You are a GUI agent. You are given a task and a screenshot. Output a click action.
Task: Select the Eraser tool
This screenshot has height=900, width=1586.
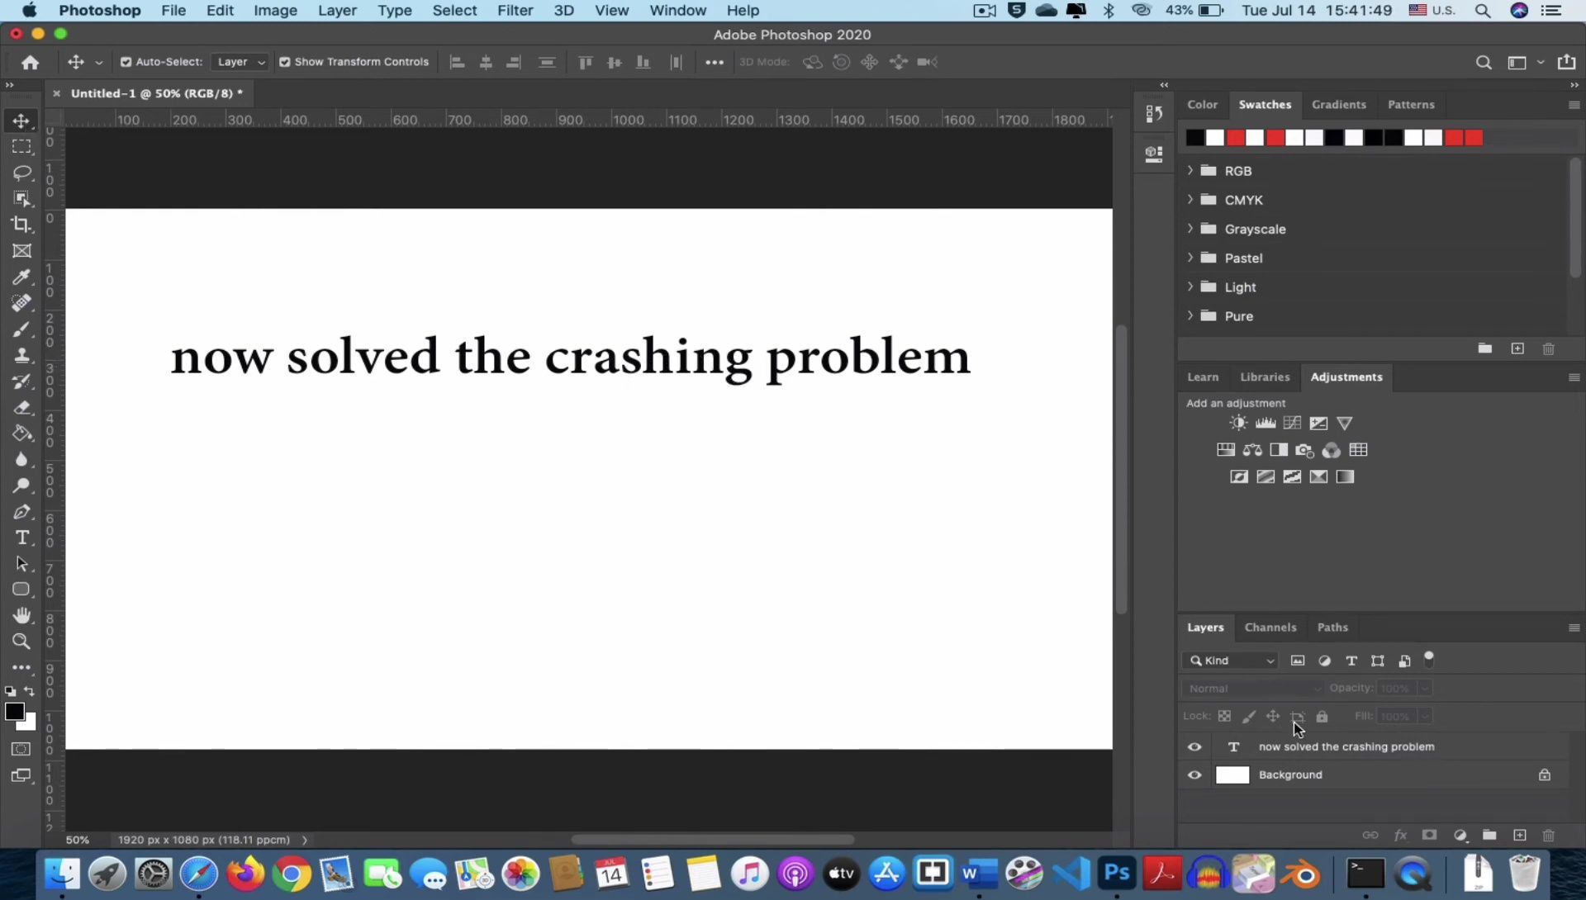click(x=21, y=408)
